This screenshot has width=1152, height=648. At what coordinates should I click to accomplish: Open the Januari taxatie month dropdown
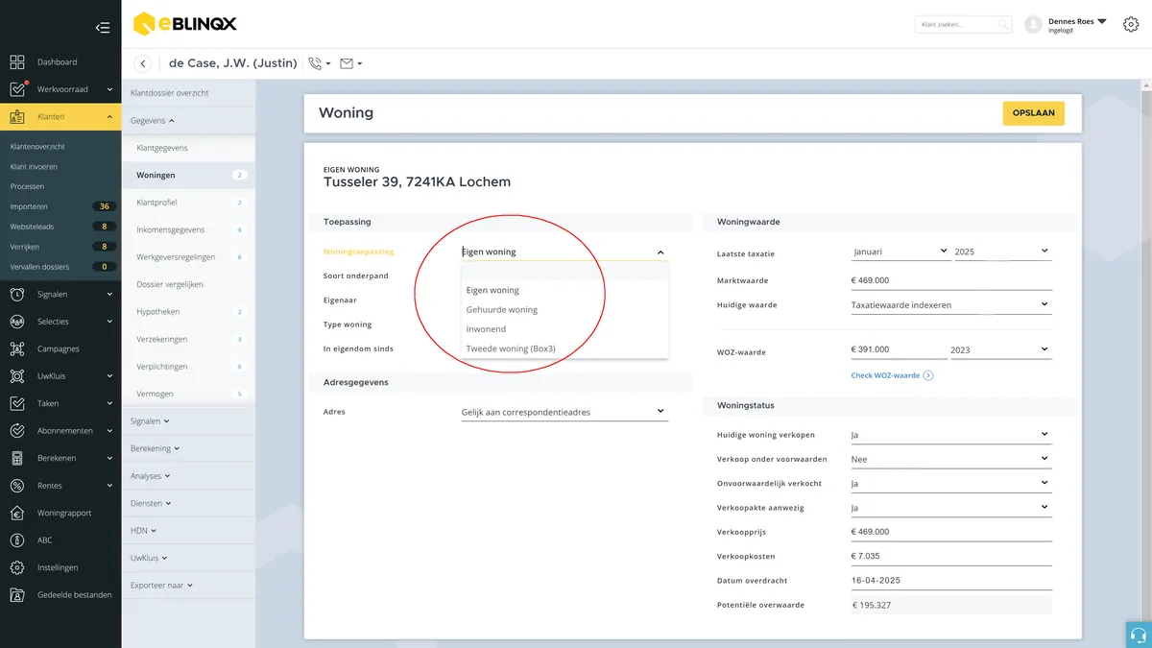[900, 252]
